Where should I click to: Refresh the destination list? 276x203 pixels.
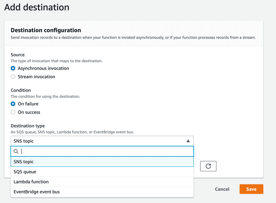coord(208,166)
